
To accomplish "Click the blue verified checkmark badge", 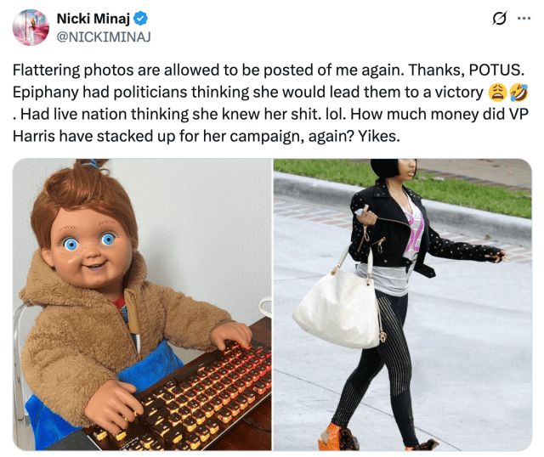I will (x=141, y=19).
